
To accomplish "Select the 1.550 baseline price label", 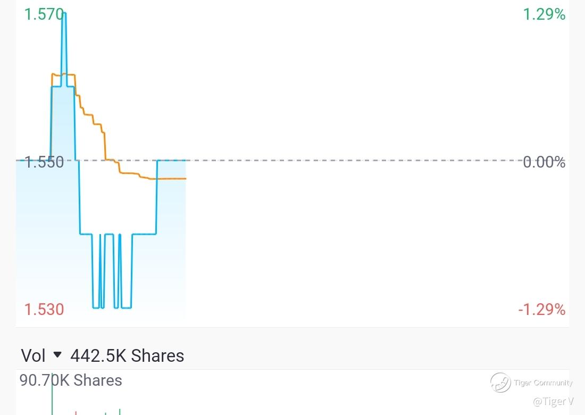I will pyautogui.click(x=44, y=162).
